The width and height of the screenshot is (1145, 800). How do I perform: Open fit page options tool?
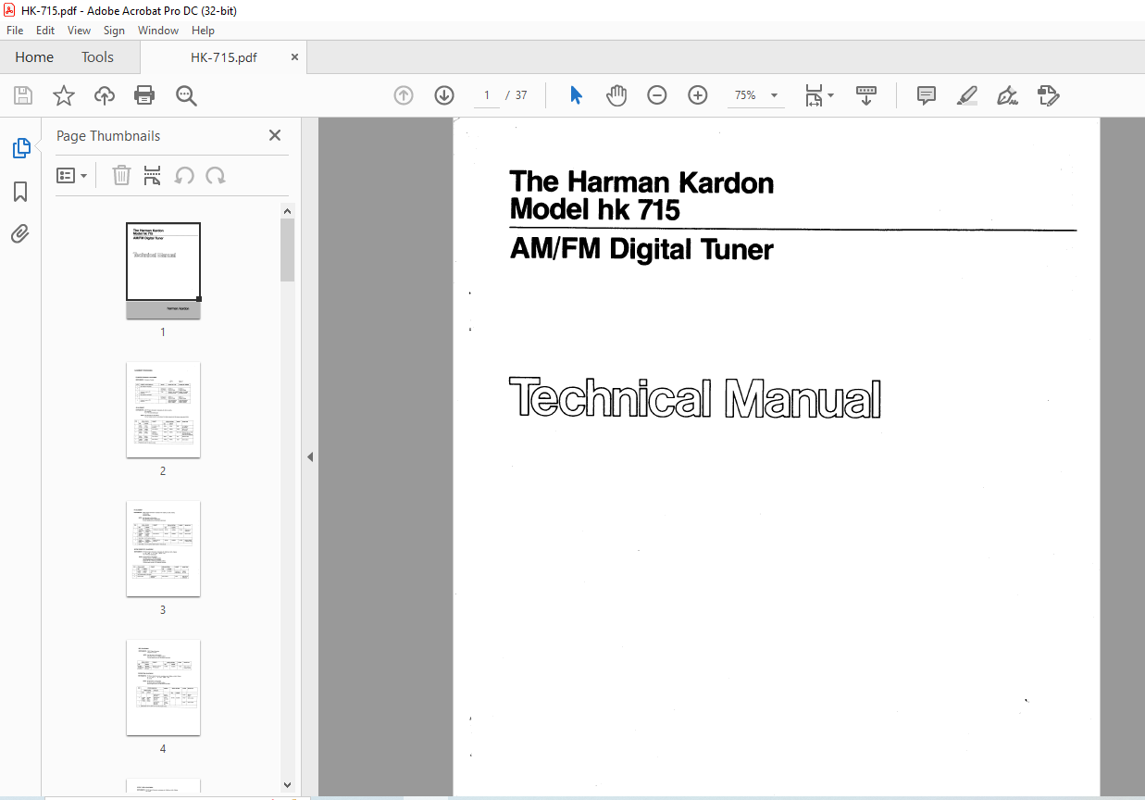815,95
